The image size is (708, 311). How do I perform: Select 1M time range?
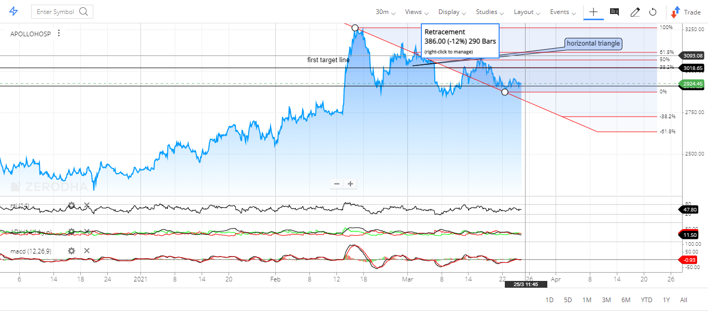[x=587, y=300]
